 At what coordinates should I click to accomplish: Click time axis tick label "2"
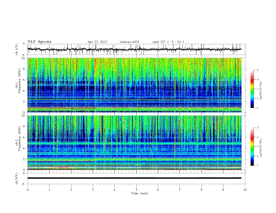(71, 190)
